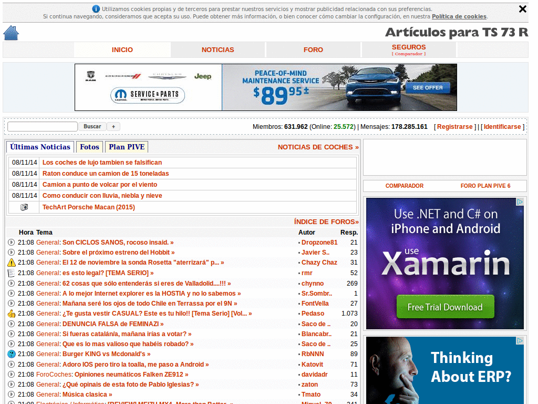
Task: Open news 'Como conducir con lluvia, niebla y nieve'
Action: [102, 196]
